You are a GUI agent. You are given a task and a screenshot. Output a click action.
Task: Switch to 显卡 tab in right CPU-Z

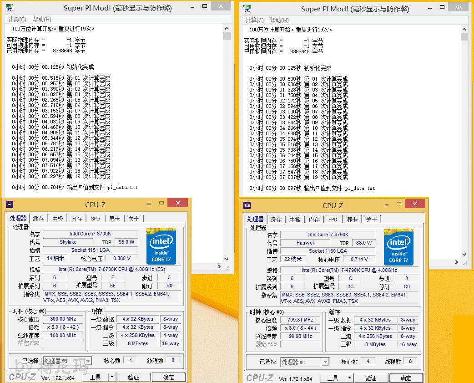[x=352, y=220]
